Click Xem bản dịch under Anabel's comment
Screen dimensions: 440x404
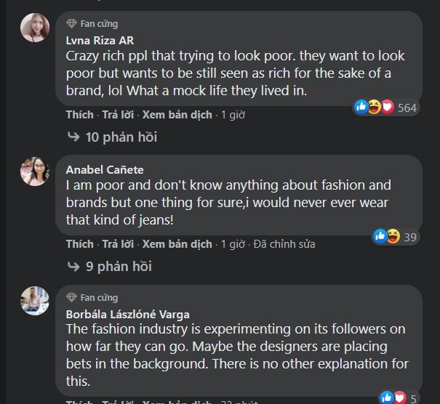point(177,244)
